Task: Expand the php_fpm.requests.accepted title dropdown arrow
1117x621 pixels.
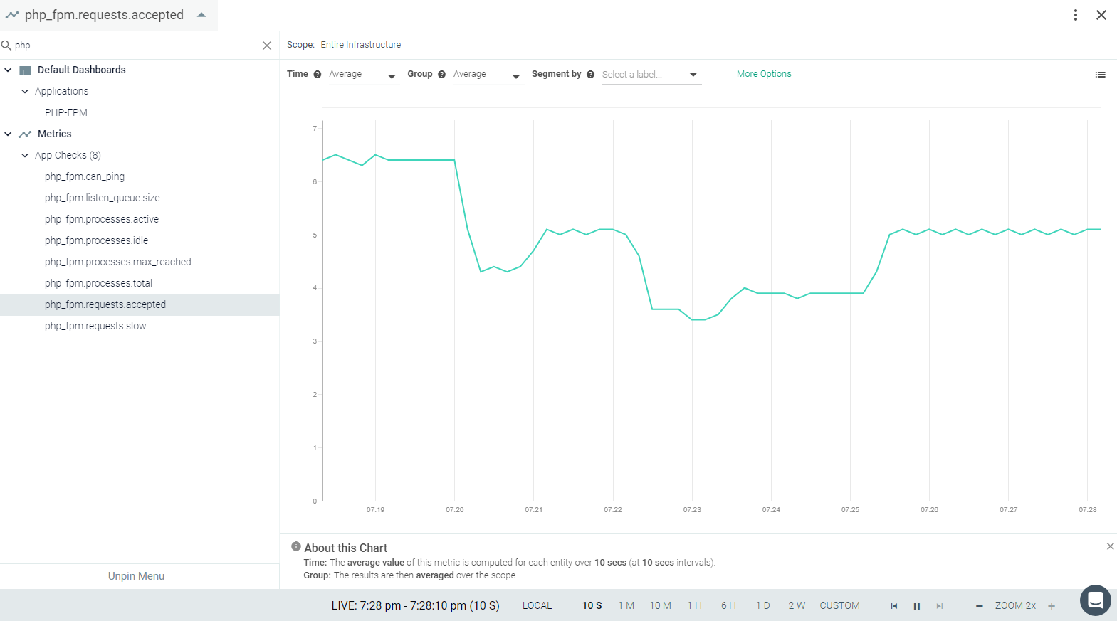Action: (201, 15)
